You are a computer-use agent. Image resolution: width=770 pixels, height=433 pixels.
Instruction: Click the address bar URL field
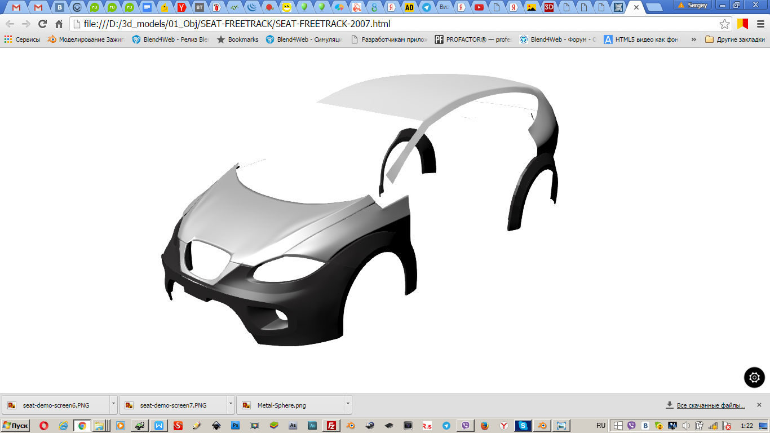point(395,24)
